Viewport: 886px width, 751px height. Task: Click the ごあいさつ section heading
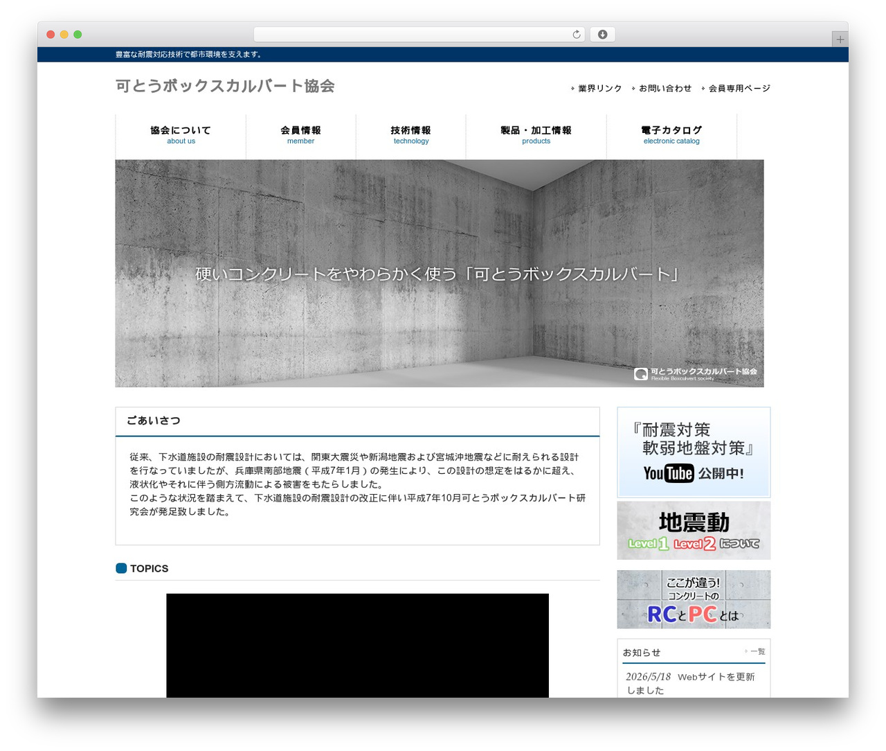pos(154,421)
